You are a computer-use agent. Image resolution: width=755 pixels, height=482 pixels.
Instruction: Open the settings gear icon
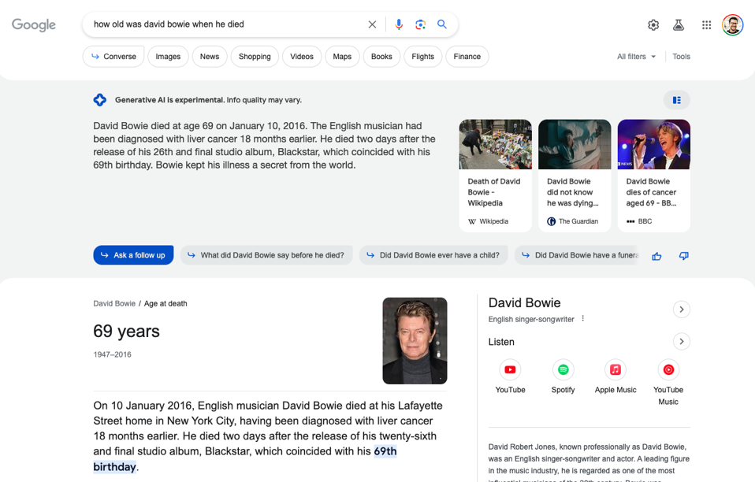(653, 25)
